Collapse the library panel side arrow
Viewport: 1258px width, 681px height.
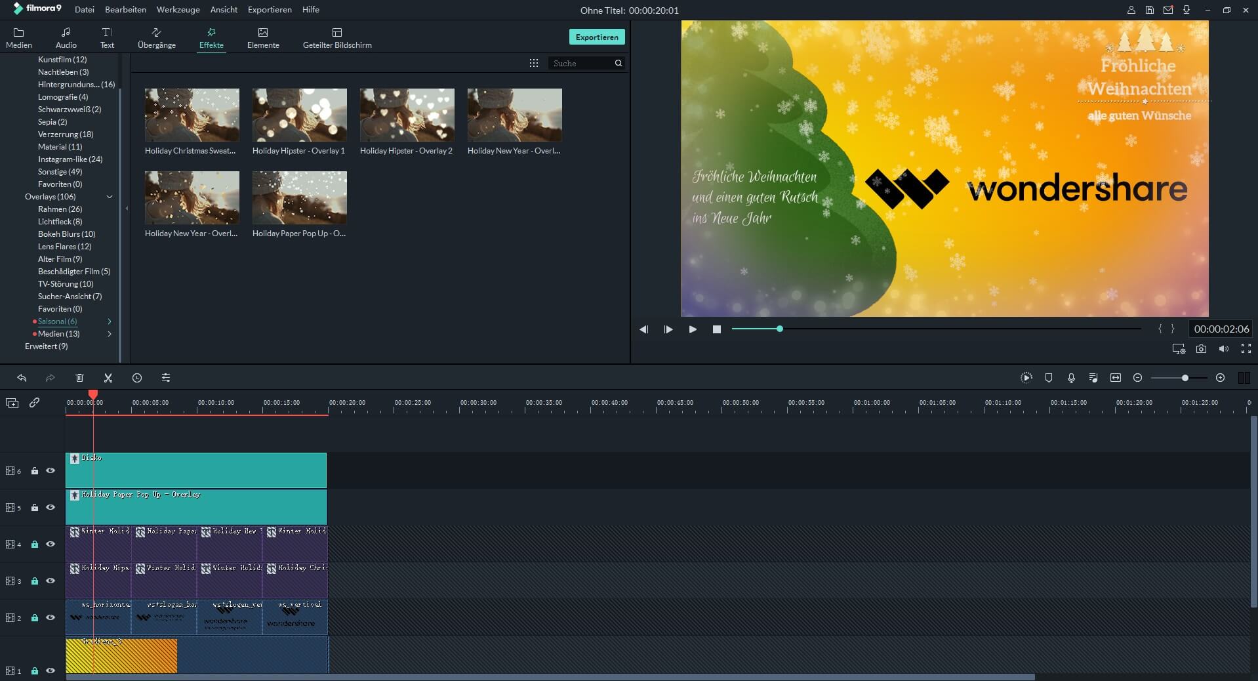[127, 209]
